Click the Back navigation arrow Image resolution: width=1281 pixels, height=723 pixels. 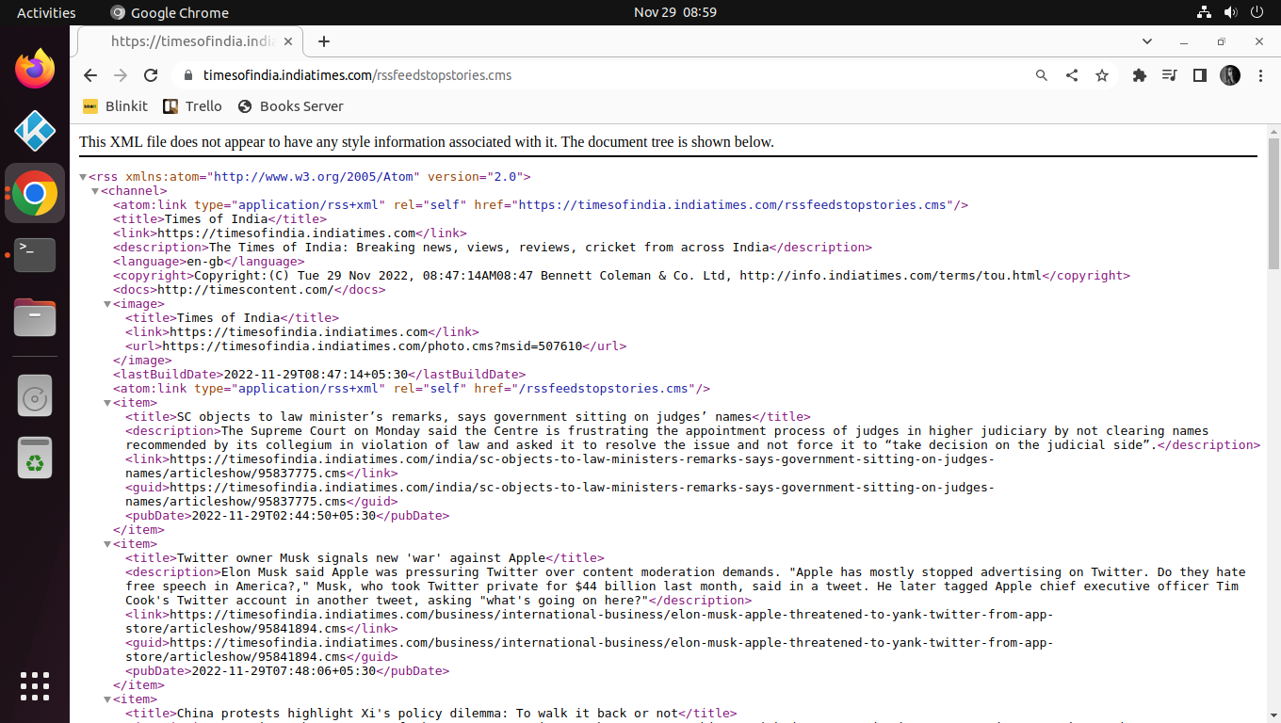pyautogui.click(x=89, y=75)
